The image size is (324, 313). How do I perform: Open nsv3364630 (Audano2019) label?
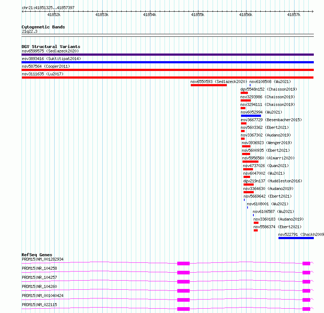point(268,189)
